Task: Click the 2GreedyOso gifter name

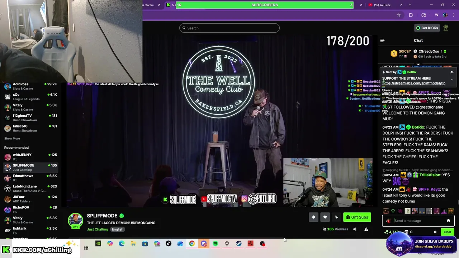Action: click(x=429, y=52)
